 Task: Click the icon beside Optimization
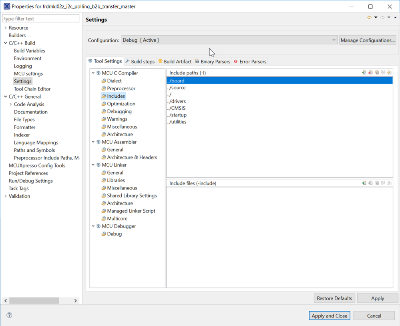[104, 104]
